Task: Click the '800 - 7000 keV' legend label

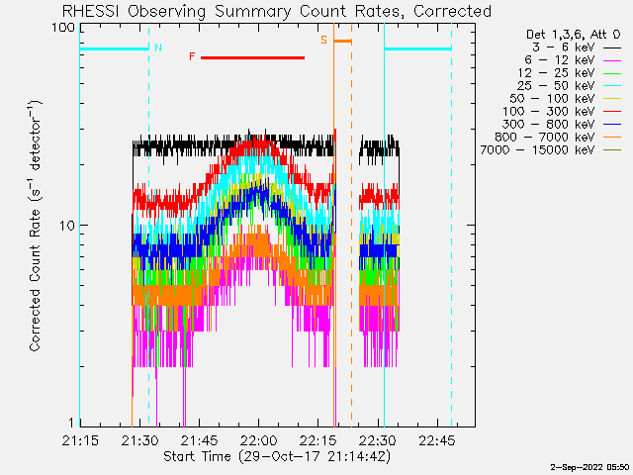Action: (545, 138)
